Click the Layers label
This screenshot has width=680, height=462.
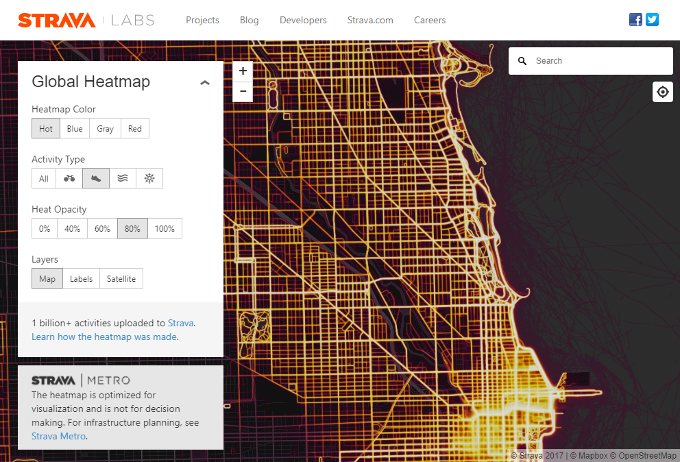click(x=45, y=259)
